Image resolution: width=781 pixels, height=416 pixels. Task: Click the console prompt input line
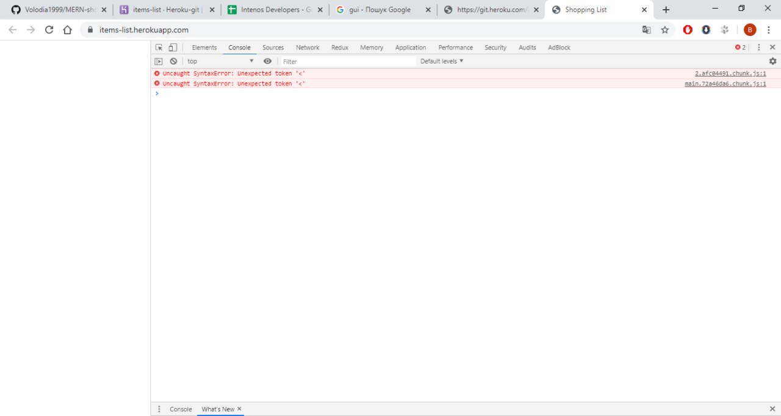466,93
